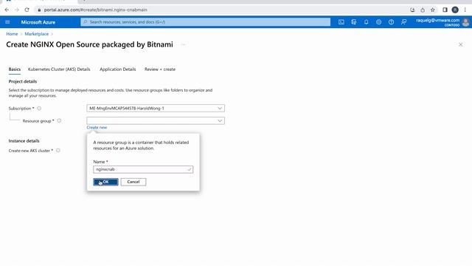Click the Microsoft Azure logo text
472x266 pixels.
(x=38, y=22)
